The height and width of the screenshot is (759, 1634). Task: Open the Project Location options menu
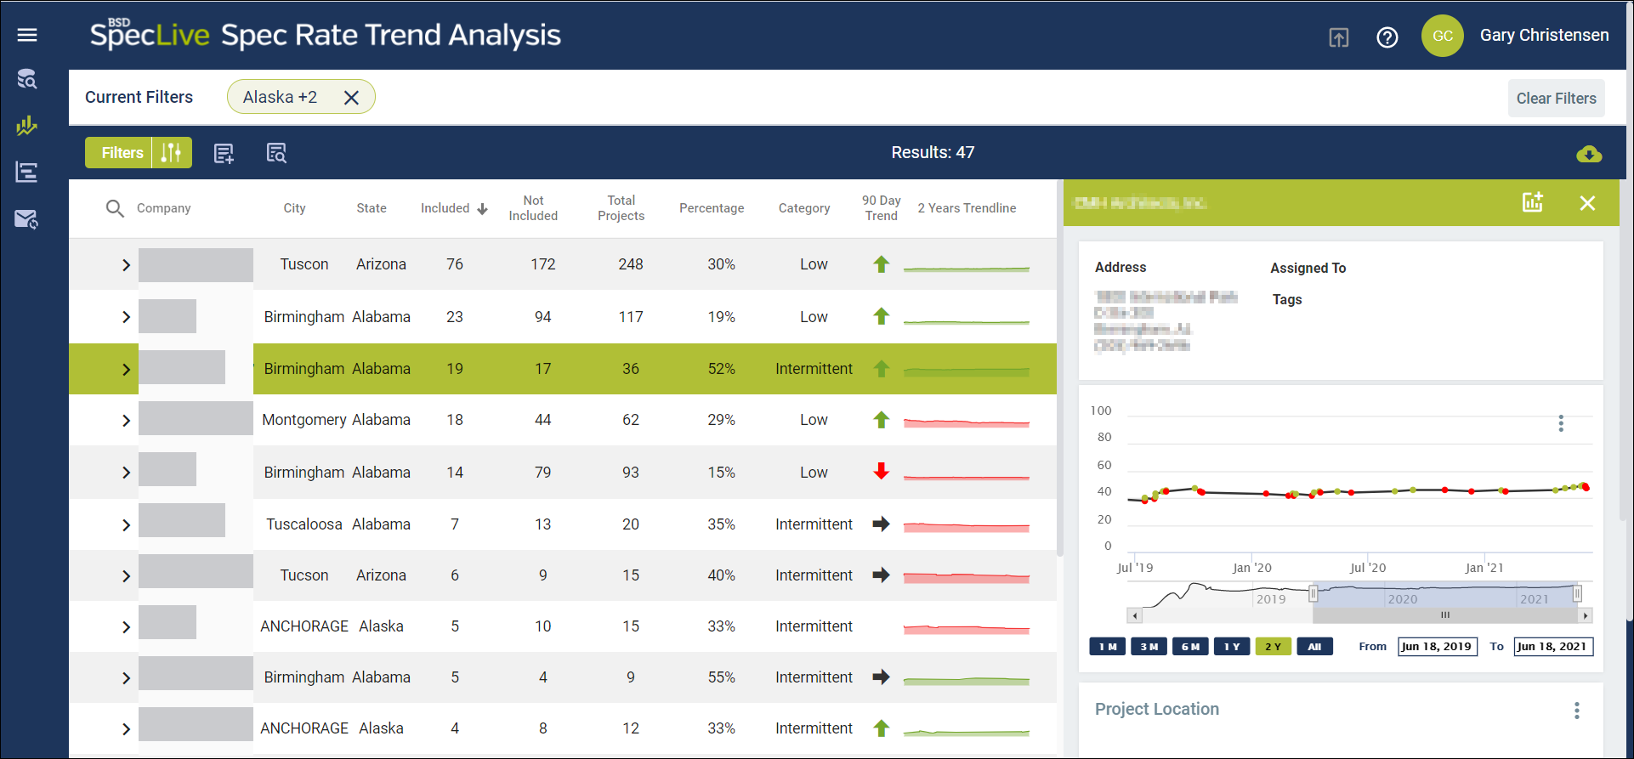pyautogui.click(x=1577, y=711)
